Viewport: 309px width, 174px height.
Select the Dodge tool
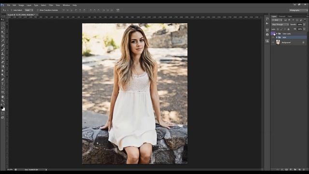(2, 75)
